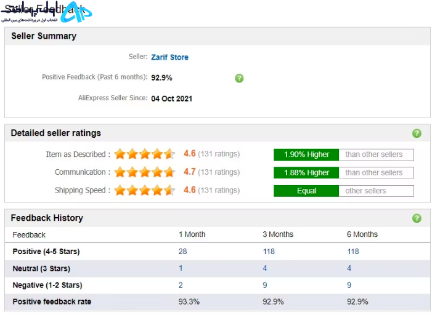Click the AliExpress Seller Since label
The height and width of the screenshot is (323, 440).
point(113,98)
